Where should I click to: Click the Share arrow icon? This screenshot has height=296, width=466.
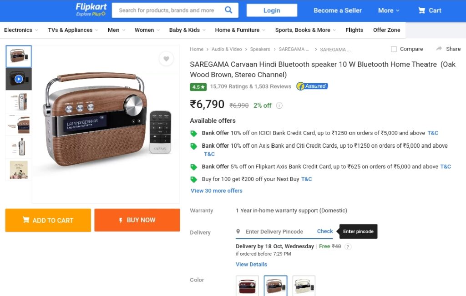[x=439, y=49]
